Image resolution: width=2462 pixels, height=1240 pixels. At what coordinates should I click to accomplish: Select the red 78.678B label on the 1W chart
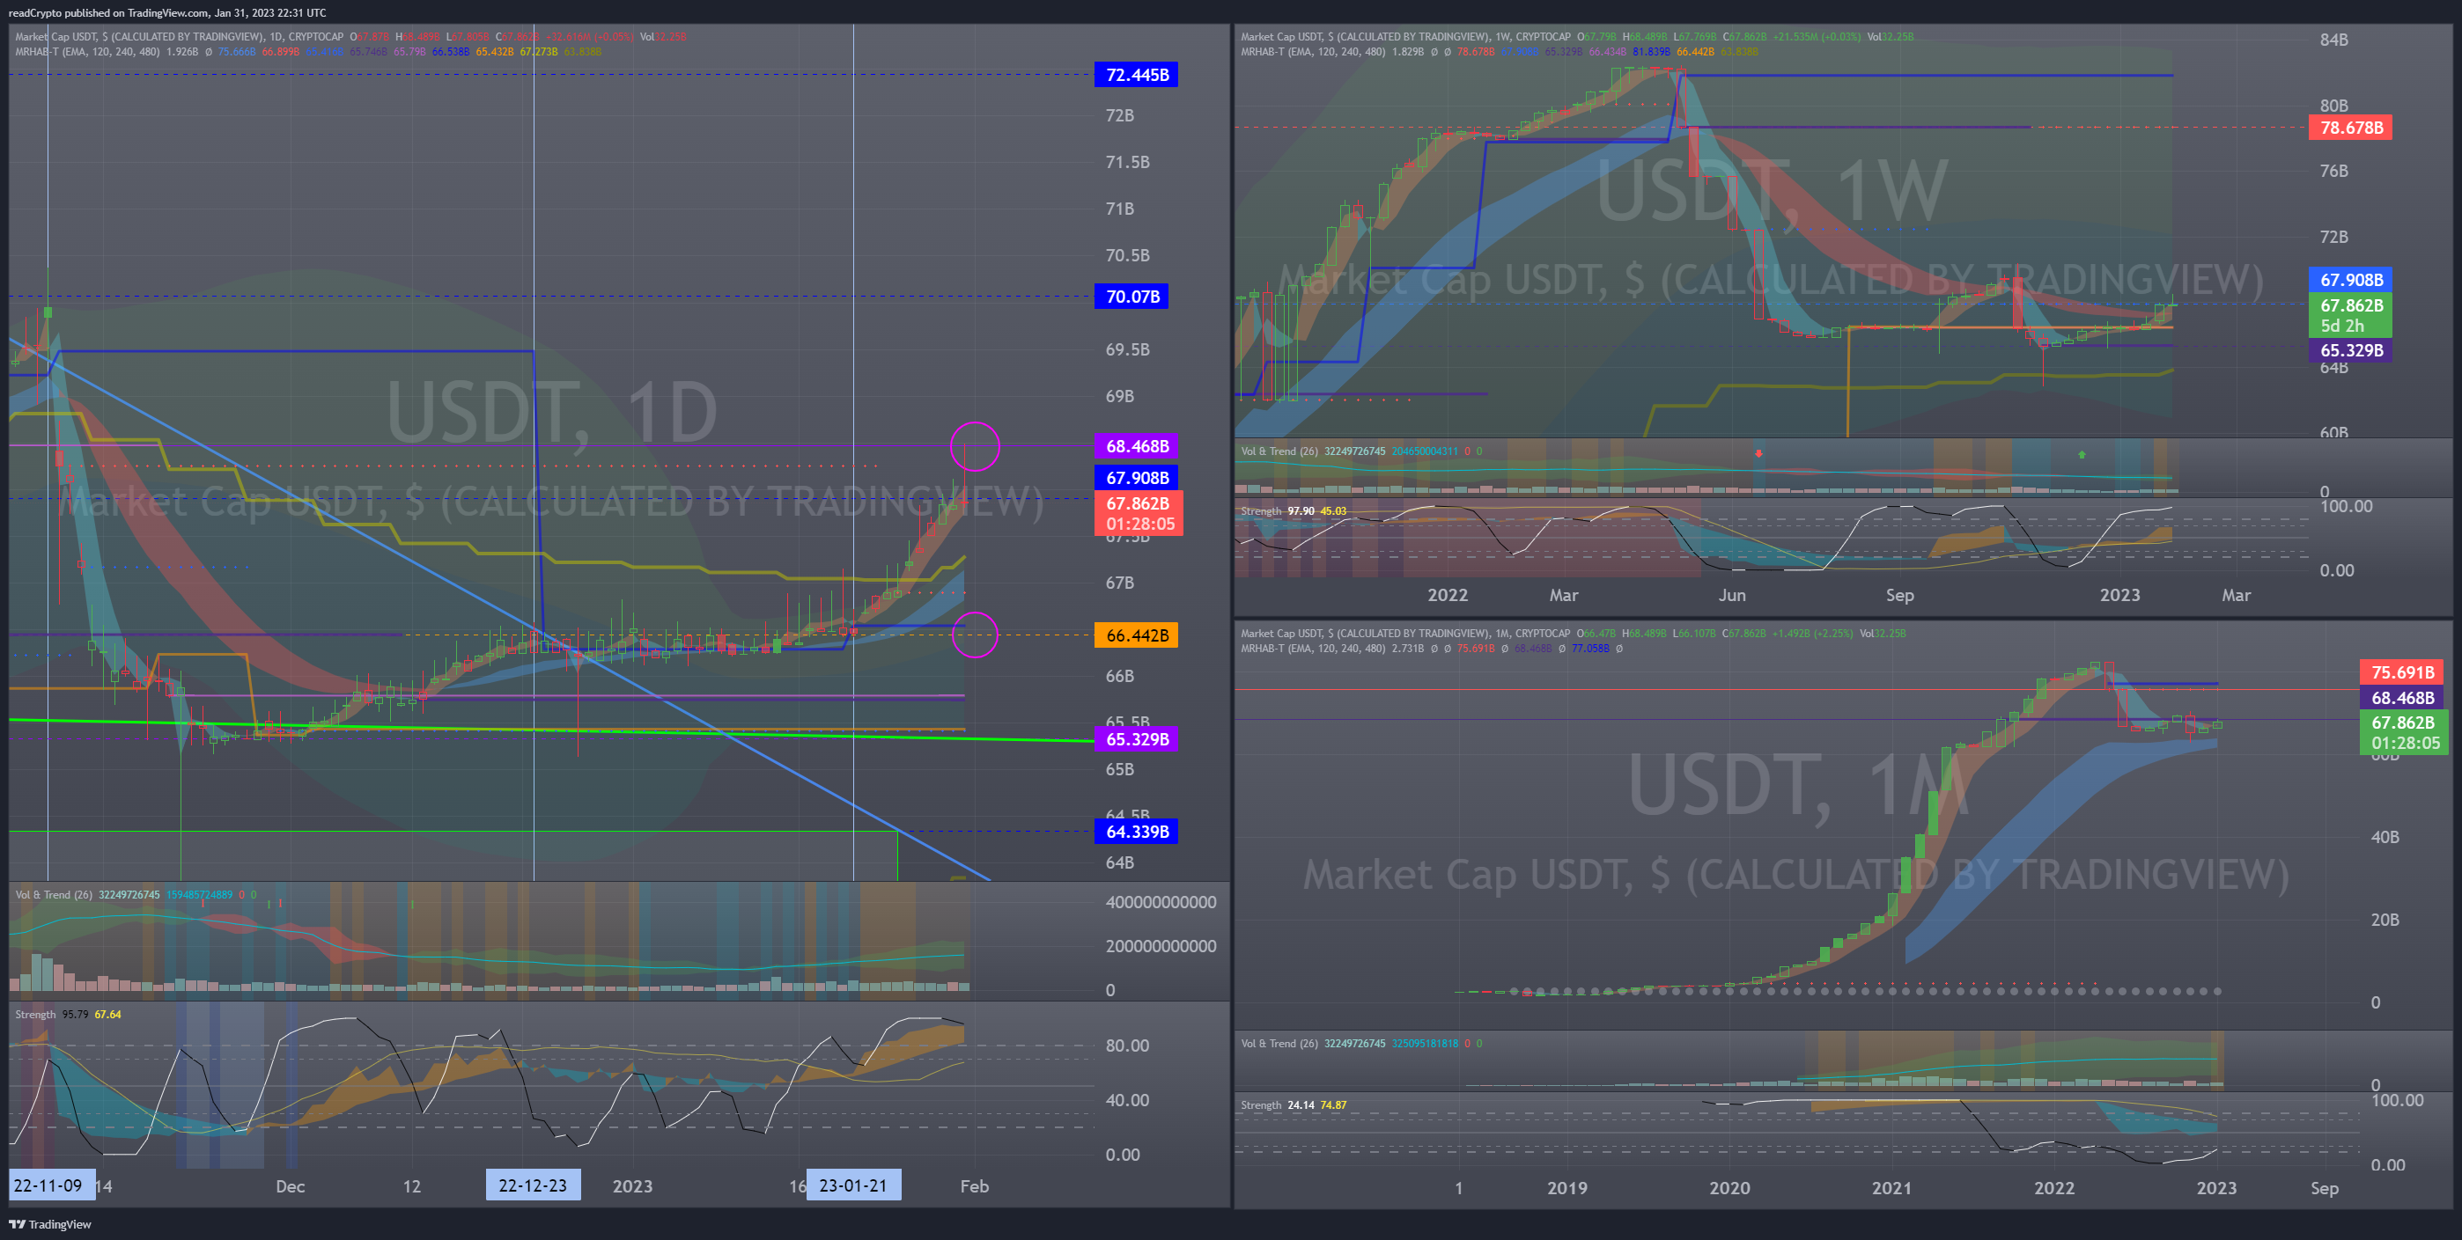click(x=2350, y=128)
